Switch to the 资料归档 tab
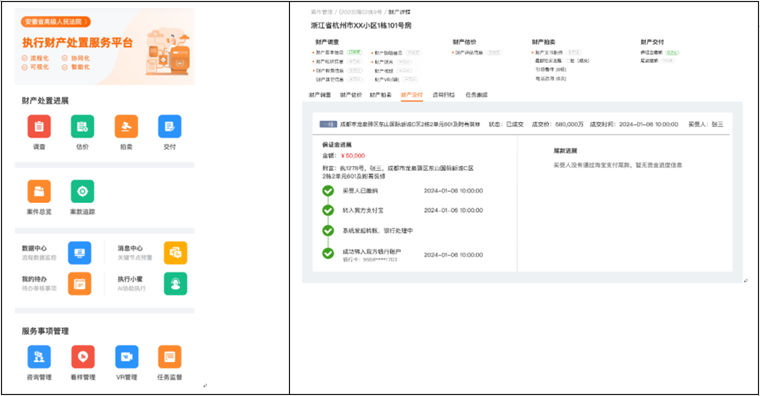The height and width of the screenshot is (396, 760). coord(444,95)
